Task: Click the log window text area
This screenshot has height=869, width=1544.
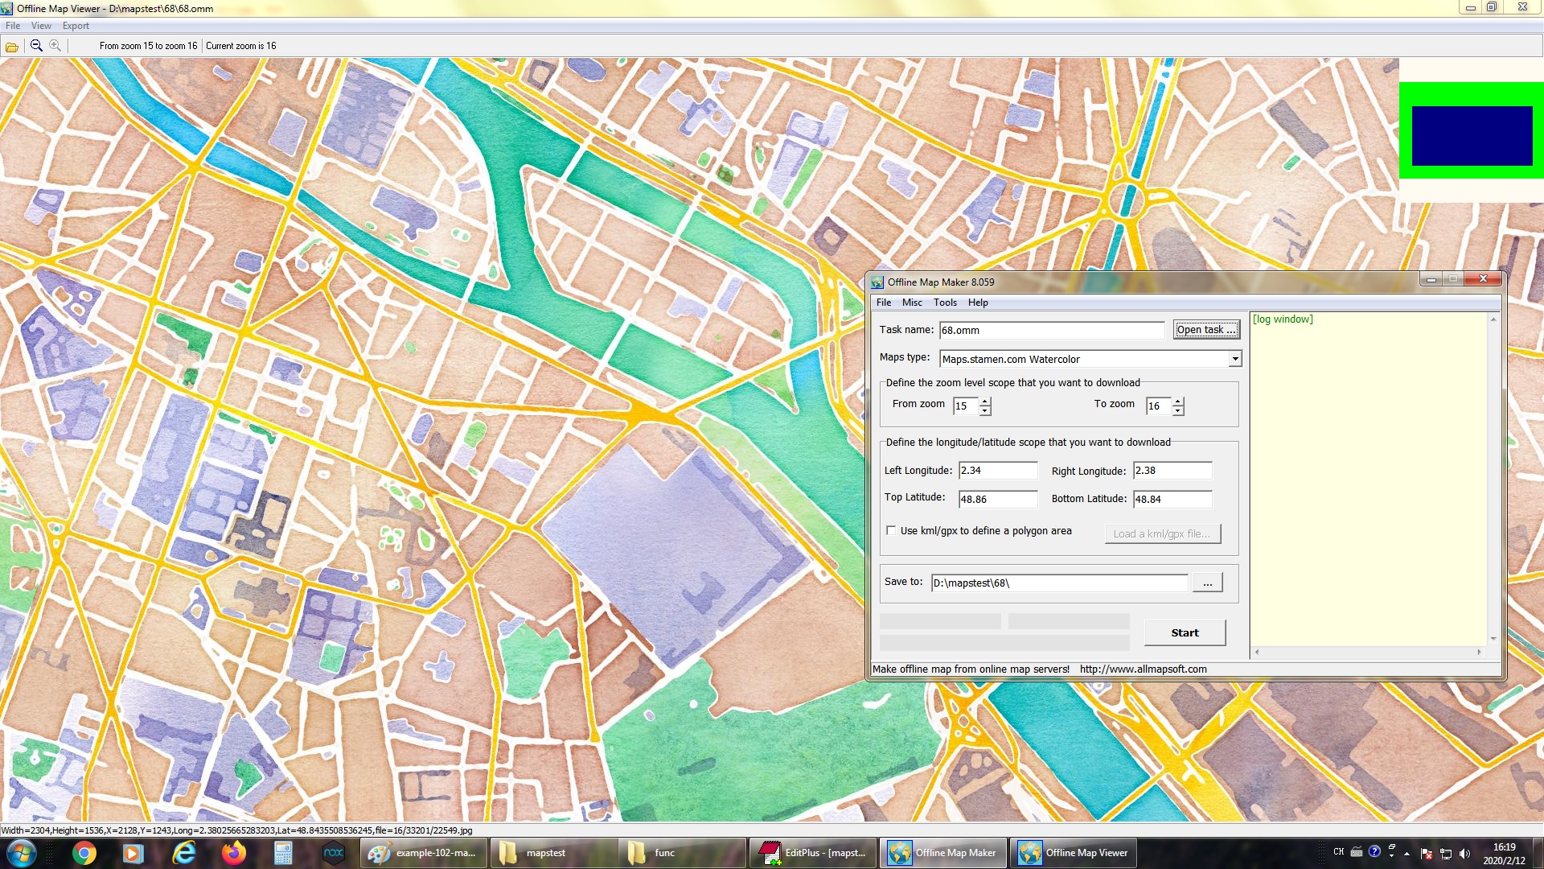Action: click(1369, 479)
